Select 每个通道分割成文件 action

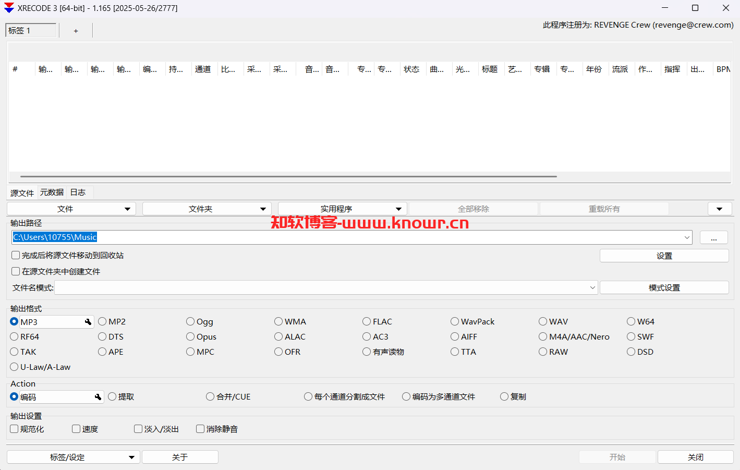click(345, 397)
